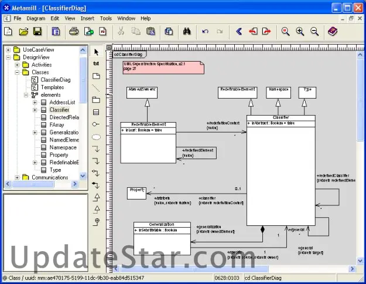Open the Diagram menu
The width and height of the screenshot is (366, 284).
[36, 18]
